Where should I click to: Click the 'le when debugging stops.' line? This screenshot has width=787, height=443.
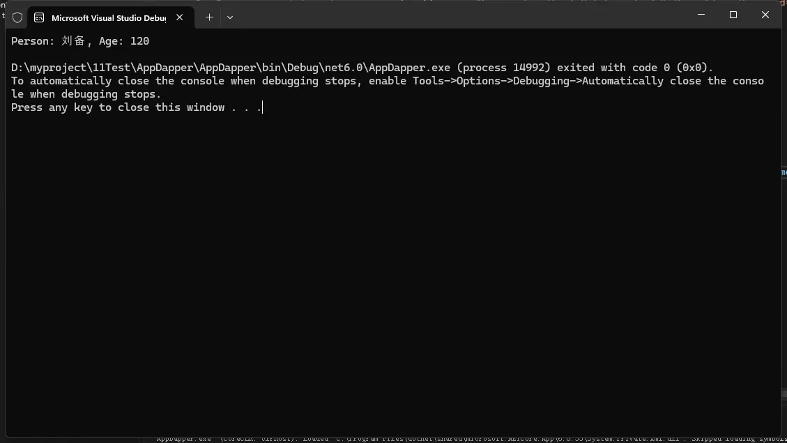point(86,94)
